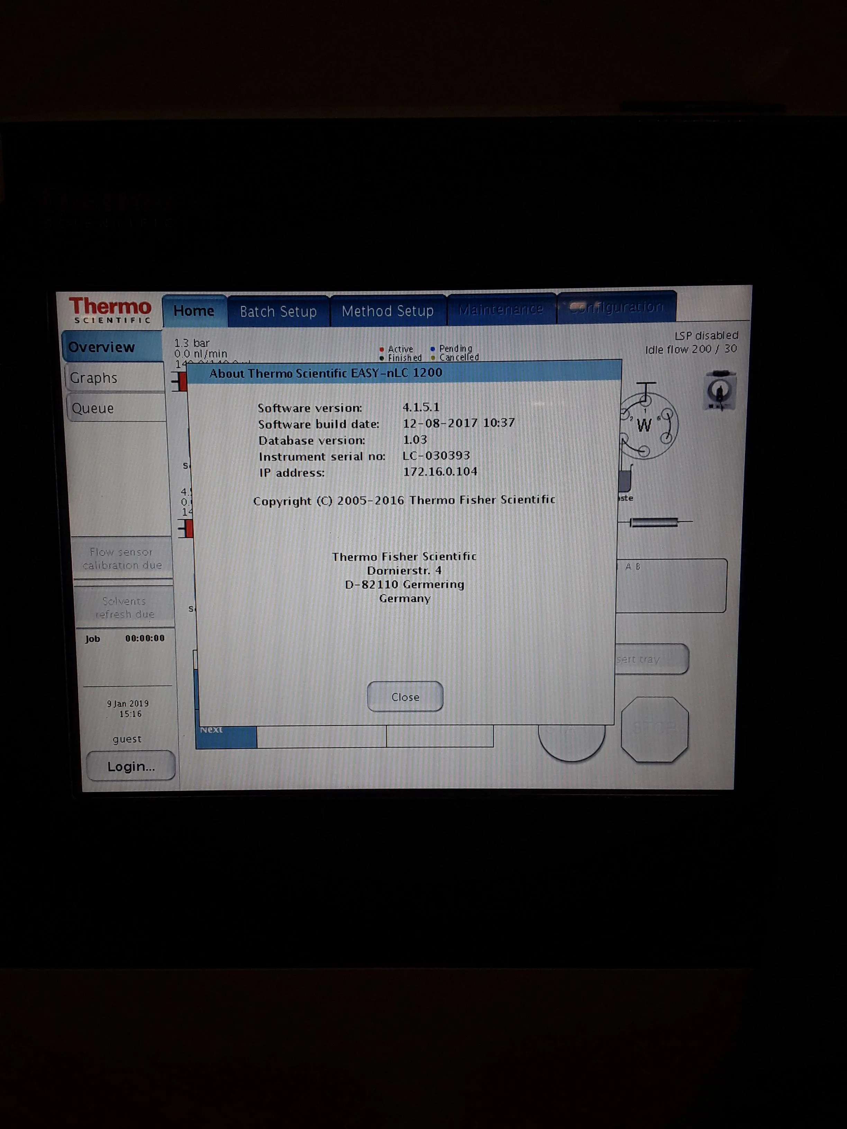The image size is (847, 1129).
Task: Switch to the Batch Setup tab
Action: [x=278, y=311]
